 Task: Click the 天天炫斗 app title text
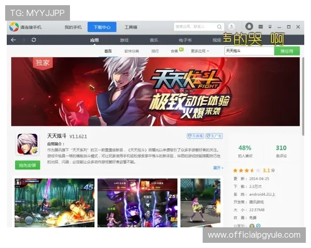[56, 136]
